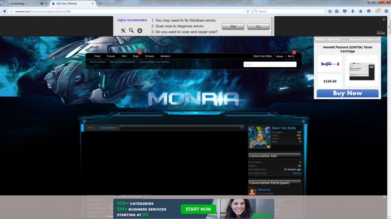Close the bottom banner advertisement
This screenshot has height=219, width=391.
tap(385, 197)
